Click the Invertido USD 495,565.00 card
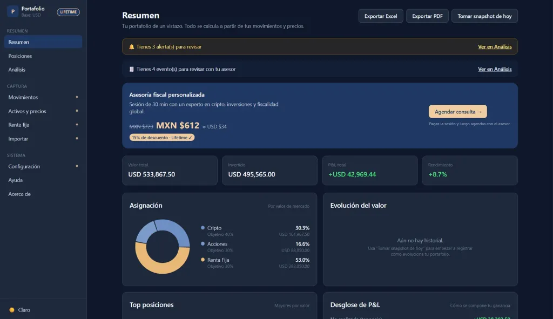553x319 pixels. click(x=270, y=171)
